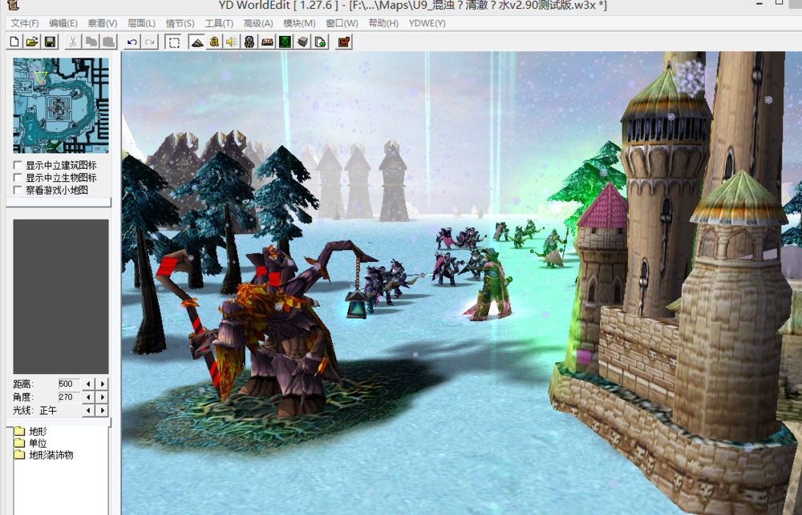Click the Copy toolbar icon

coord(91,42)
